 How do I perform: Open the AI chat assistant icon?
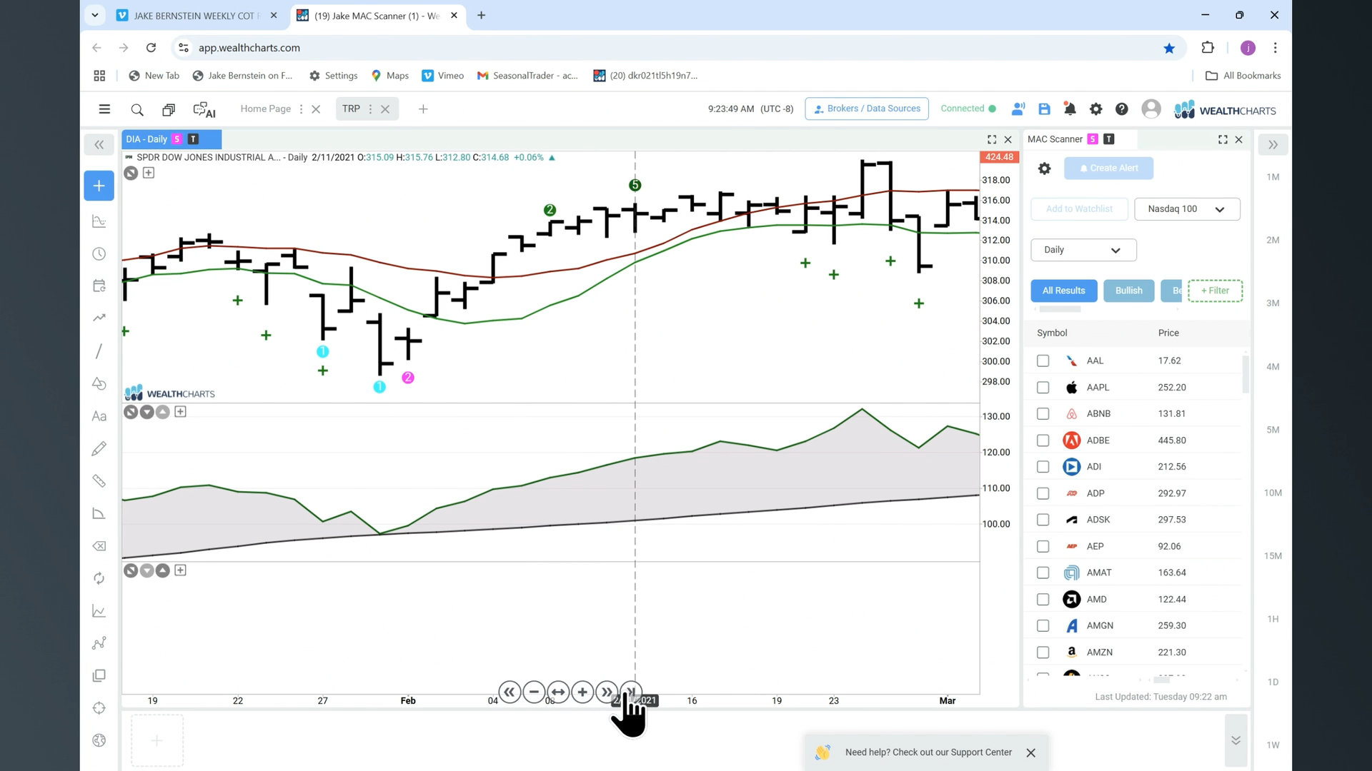pos(204,110)
